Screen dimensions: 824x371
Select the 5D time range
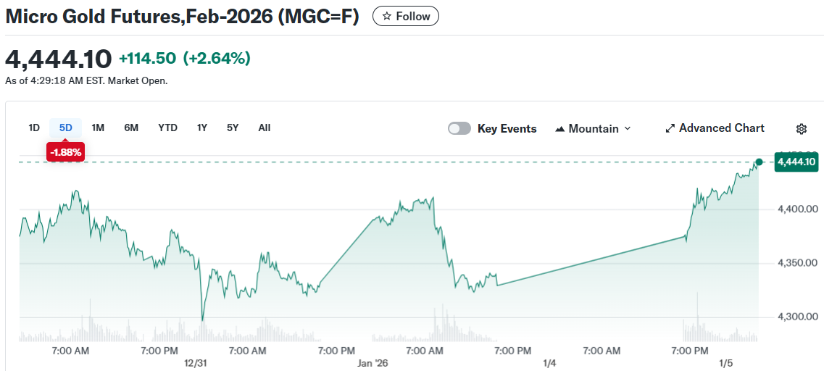point(66,128)
